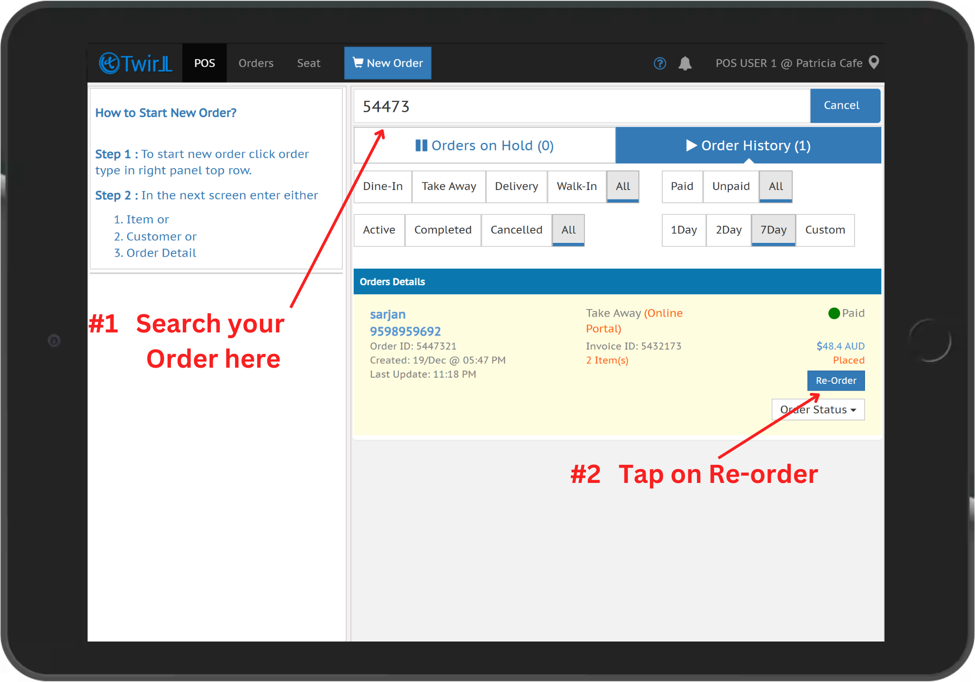
Task: Click POS USER 1 @ Patricia Cafe
Action: tap(789, 63)
